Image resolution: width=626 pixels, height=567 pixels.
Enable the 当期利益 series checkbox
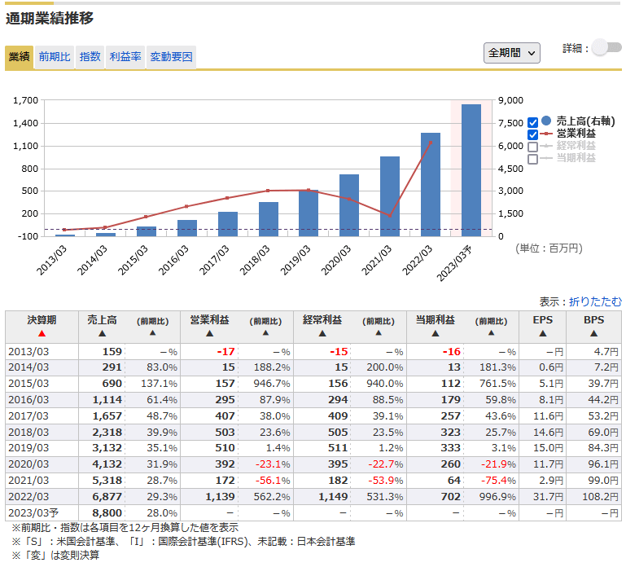(533, 159)
